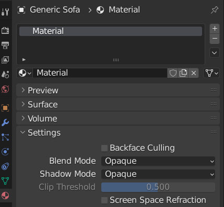The height and width of the screenshot is (207, 224).
Task: Select the Material slot in list
Action: 111,31
